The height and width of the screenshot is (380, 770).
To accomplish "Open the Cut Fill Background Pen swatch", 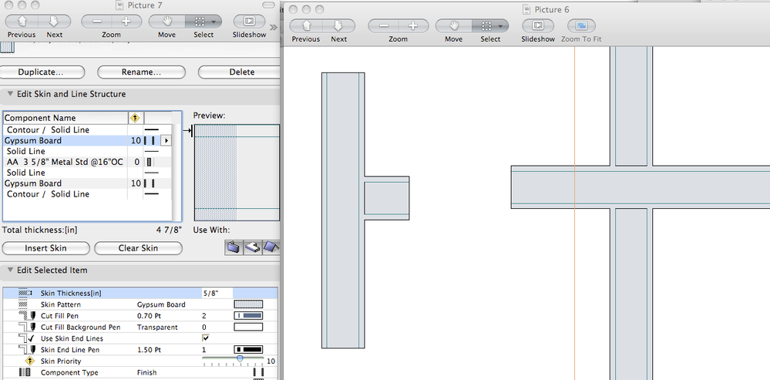I will pos(248,327).
